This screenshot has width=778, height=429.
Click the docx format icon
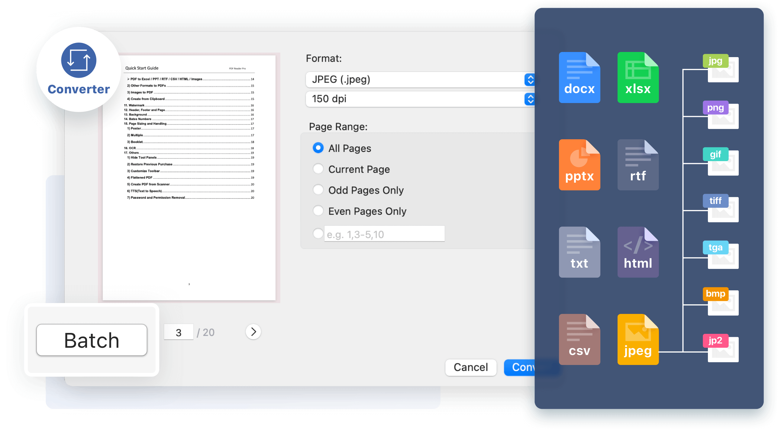[579, 78]
